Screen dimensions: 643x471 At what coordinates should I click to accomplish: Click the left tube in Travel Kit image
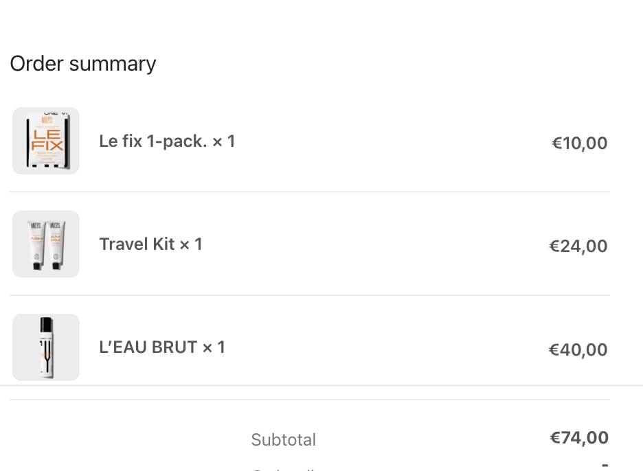36,244
